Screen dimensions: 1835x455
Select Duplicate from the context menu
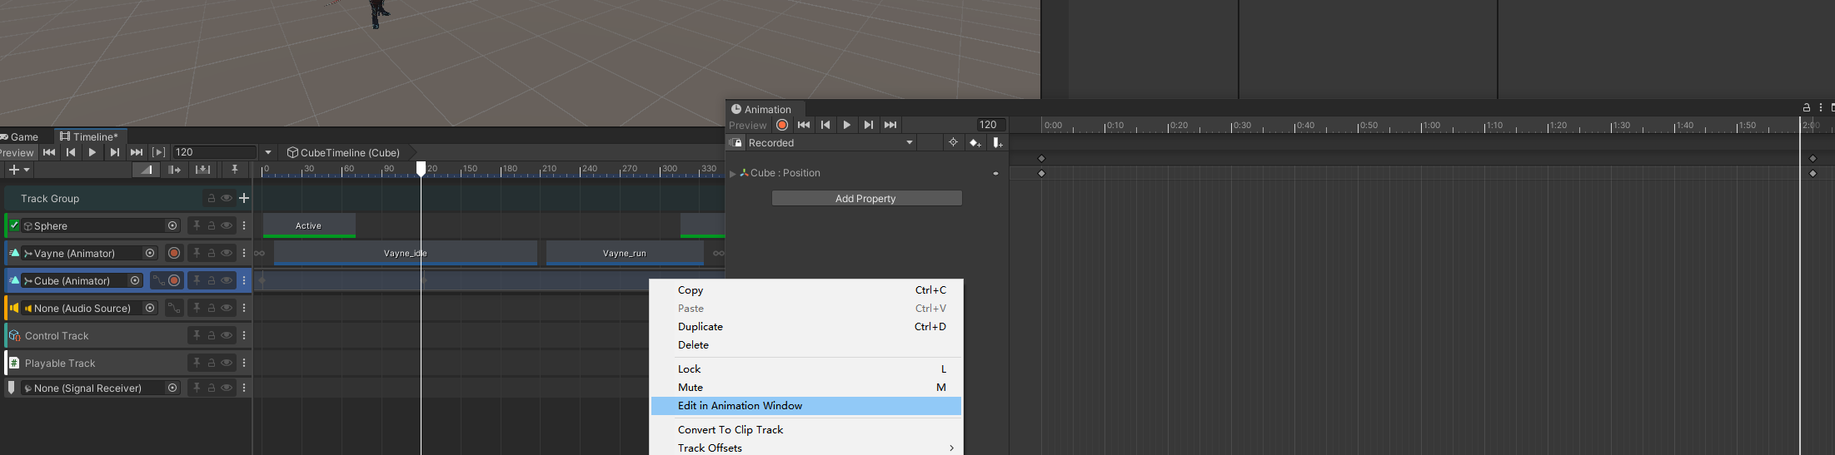point(701,327)
